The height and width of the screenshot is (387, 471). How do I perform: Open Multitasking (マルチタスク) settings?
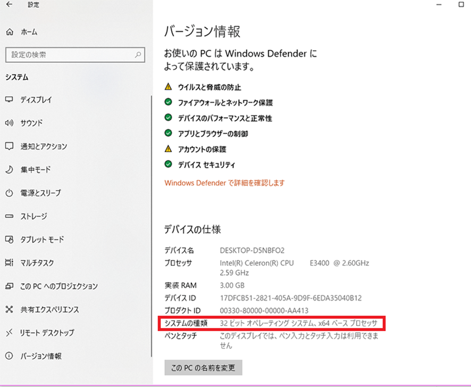coord(37,263)
